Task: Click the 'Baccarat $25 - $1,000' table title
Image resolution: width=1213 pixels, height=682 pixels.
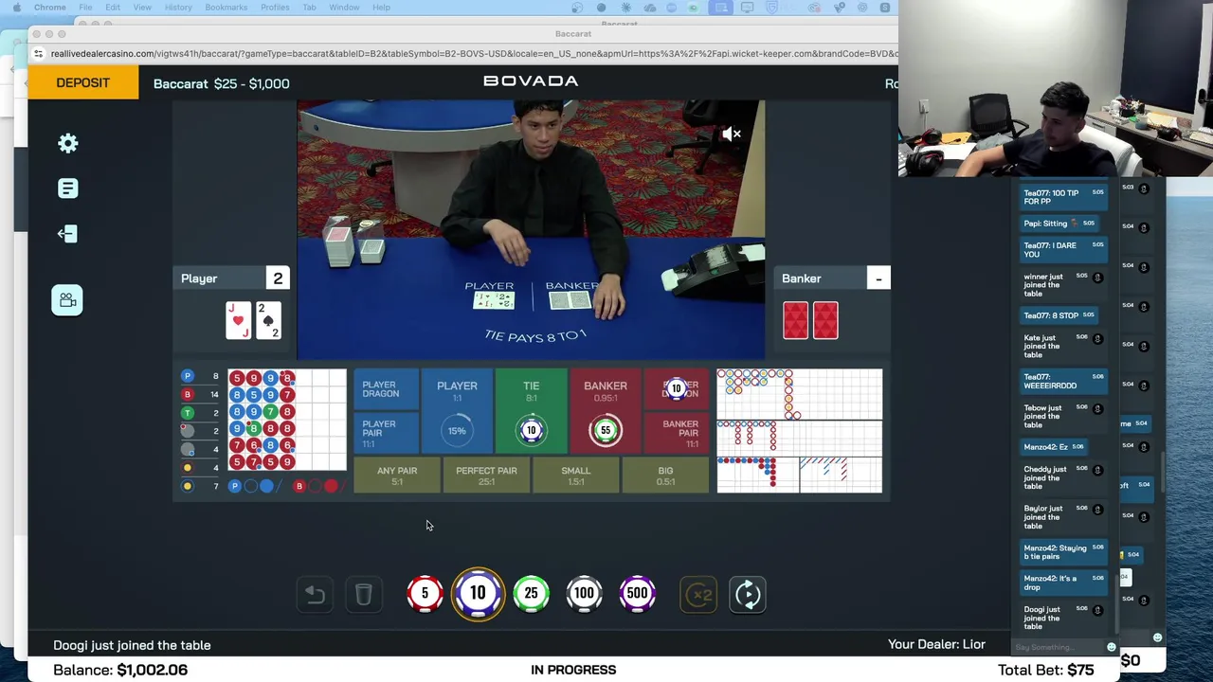Action: click(222, 83)
